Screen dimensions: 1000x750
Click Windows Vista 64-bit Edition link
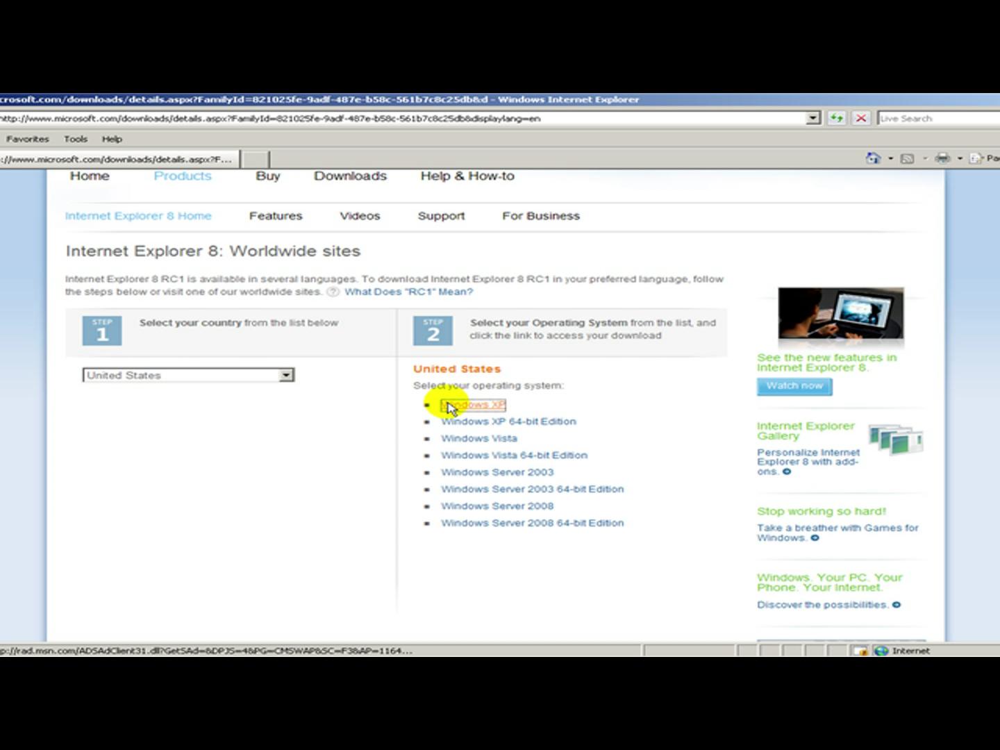click(514, 456)
